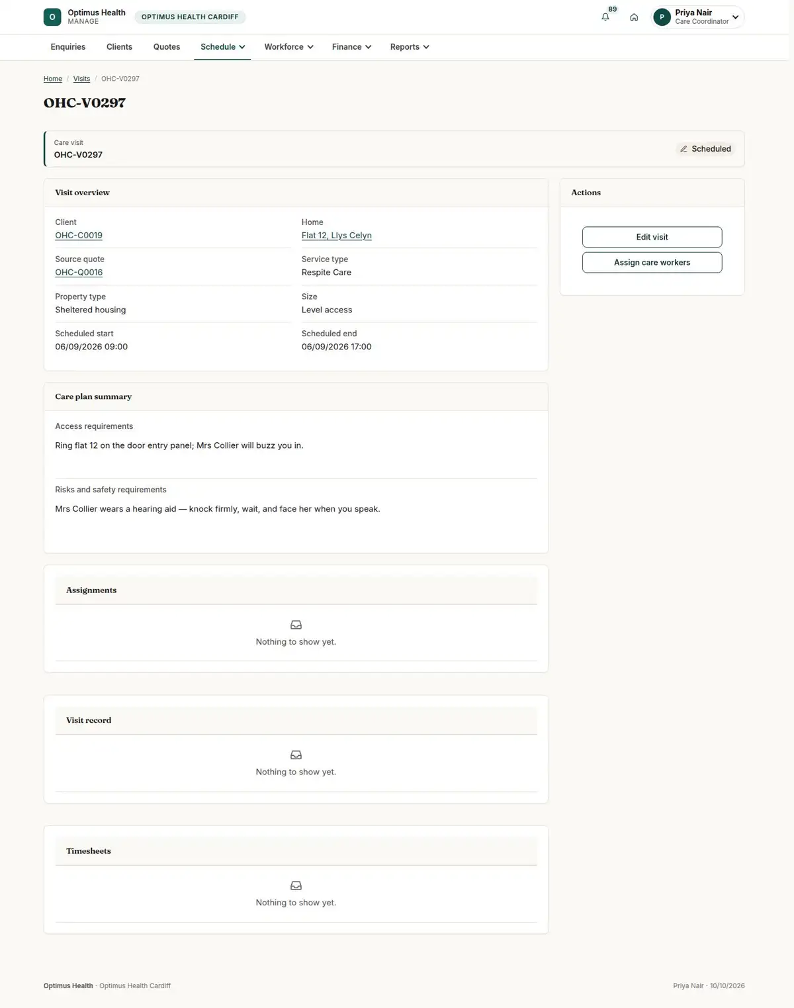Click the Visit overview heading
The width and height of the screenshot is (794, 1008).
pyautogui.click(x=83, y=193)
